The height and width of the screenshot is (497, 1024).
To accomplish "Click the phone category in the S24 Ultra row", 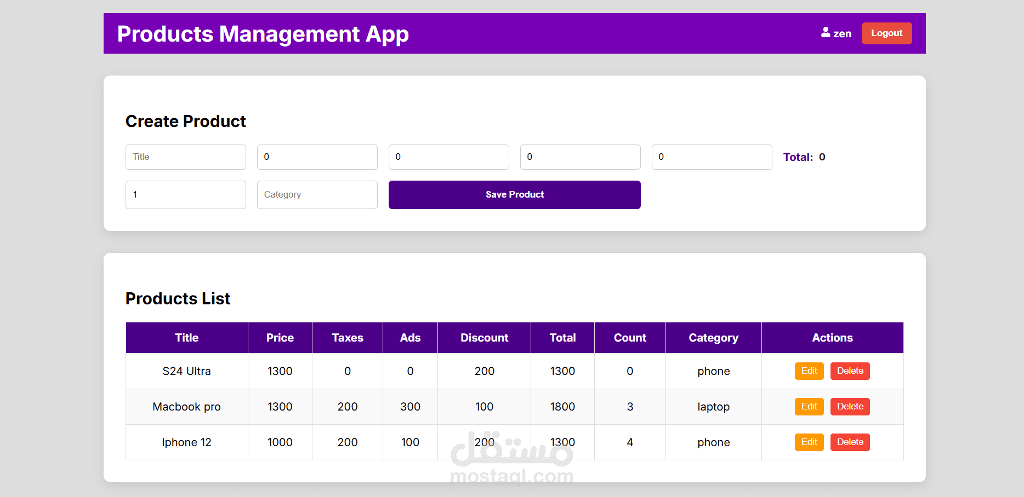I will pyautogui.click(x=714, y=371).
